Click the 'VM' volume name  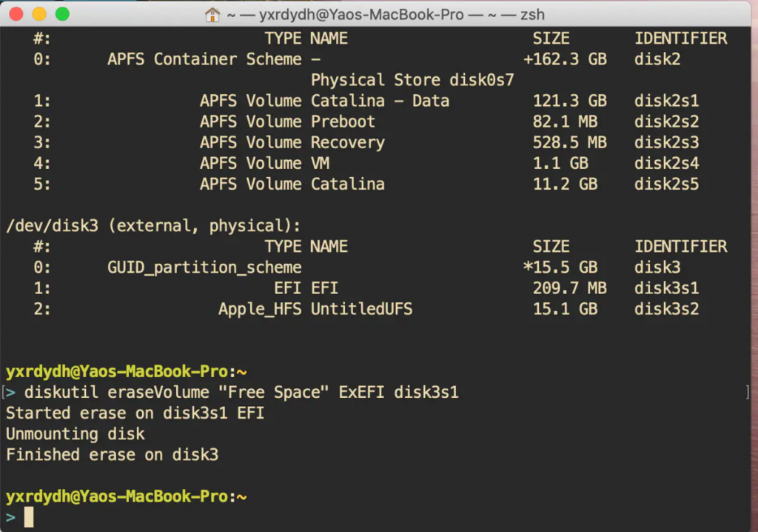(x=320, y=163)
